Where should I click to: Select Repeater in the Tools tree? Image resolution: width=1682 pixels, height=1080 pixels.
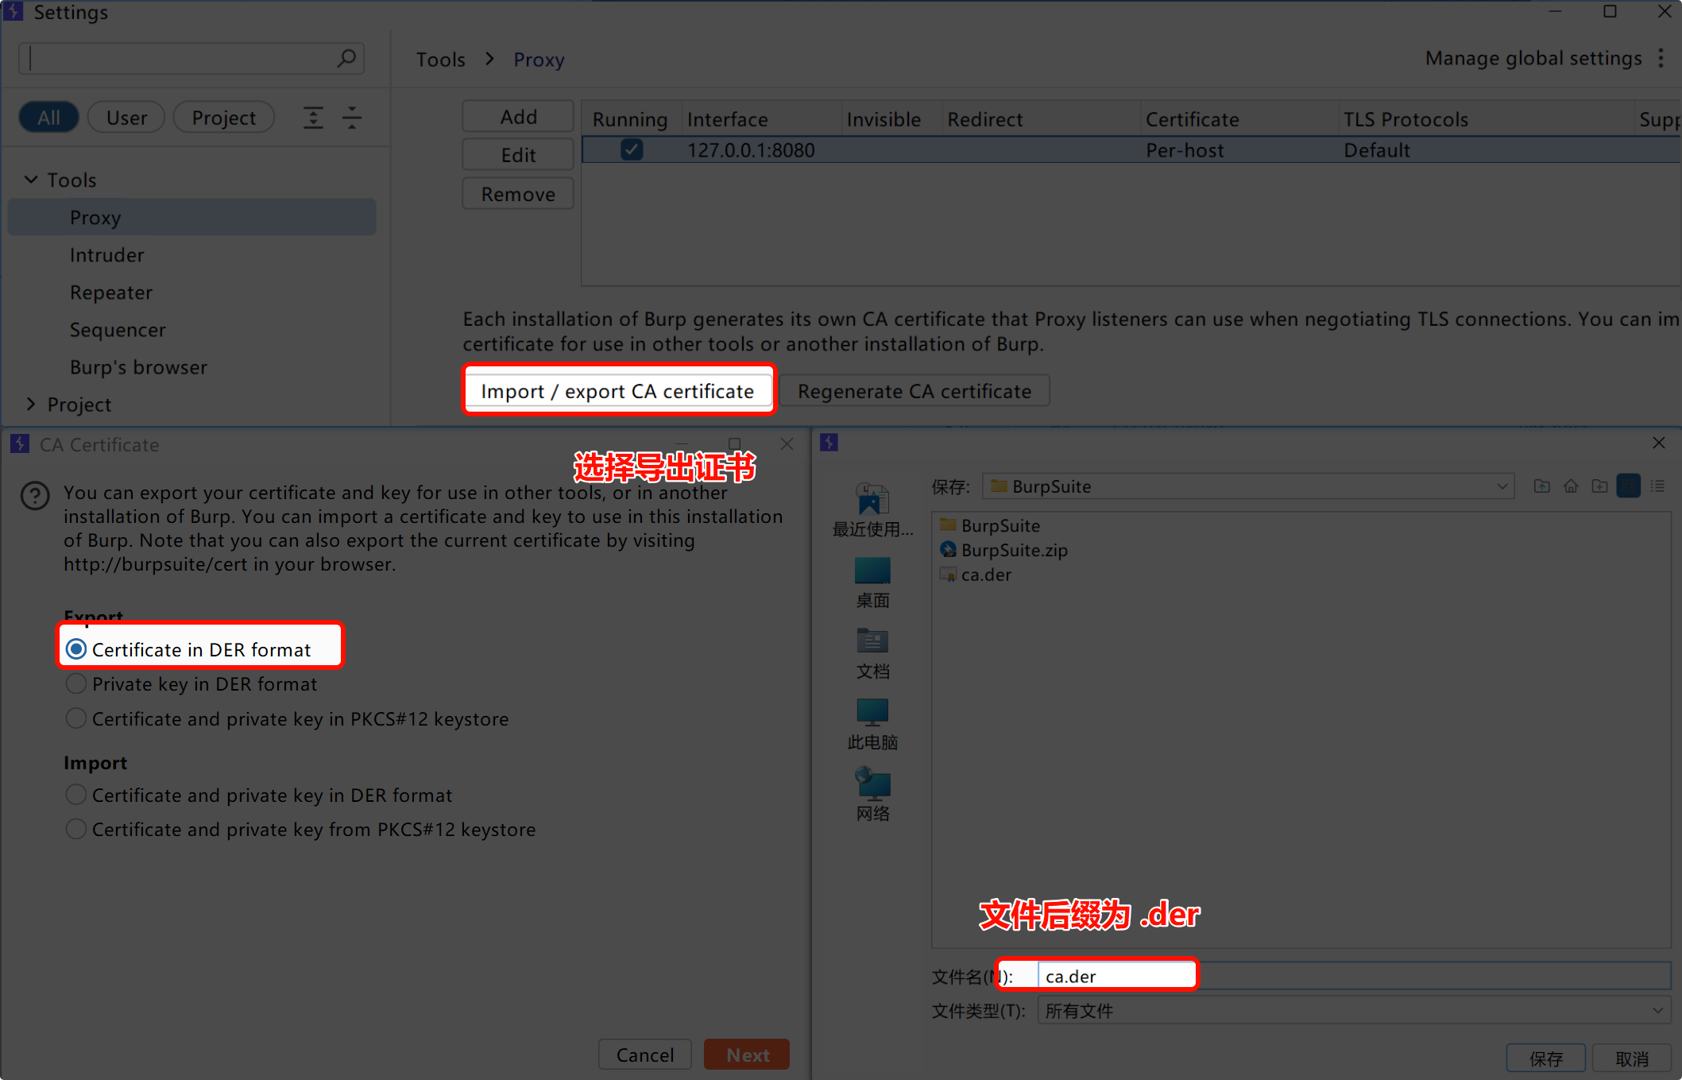point(111,292)
